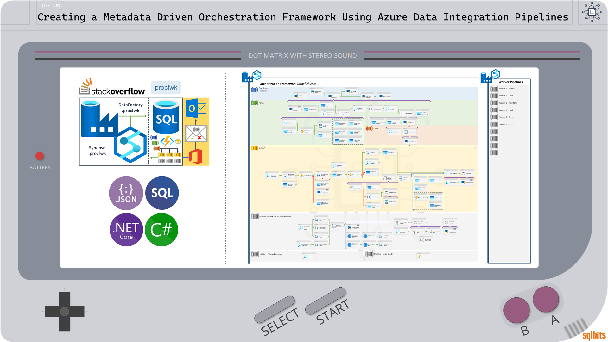Toggle the OFF - ON switch
The image size is (608, 342).
[x=51, y=5]
